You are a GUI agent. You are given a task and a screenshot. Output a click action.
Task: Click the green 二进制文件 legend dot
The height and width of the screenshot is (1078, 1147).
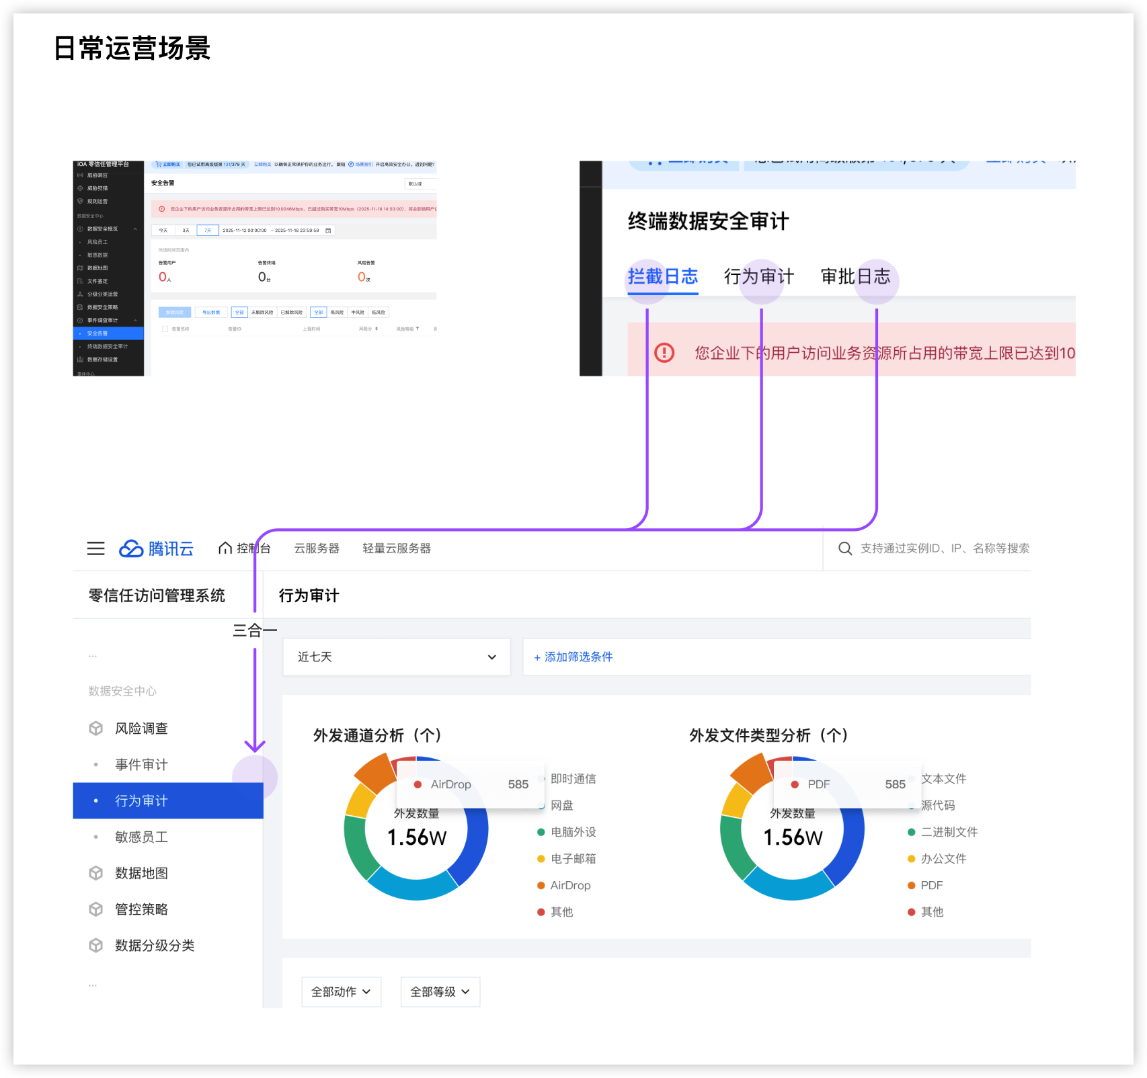pyautogui.click(x=912, y=832)
